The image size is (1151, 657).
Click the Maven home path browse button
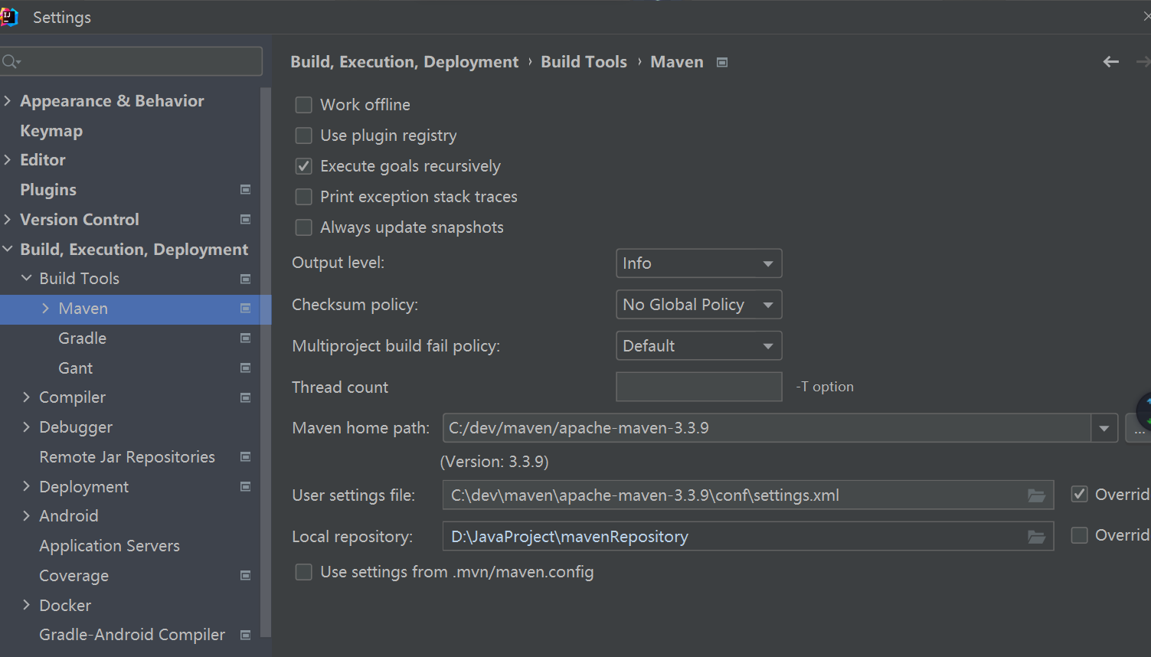[1140, 428]
